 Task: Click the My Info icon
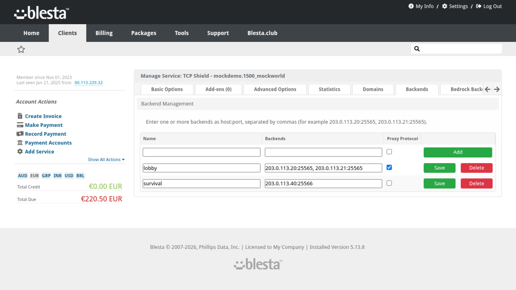click(411, 6)
